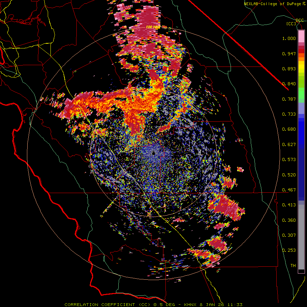This screenshot has width=307, height=307.
Task: Click the 0.893 scale value
Action: point(289,69)
